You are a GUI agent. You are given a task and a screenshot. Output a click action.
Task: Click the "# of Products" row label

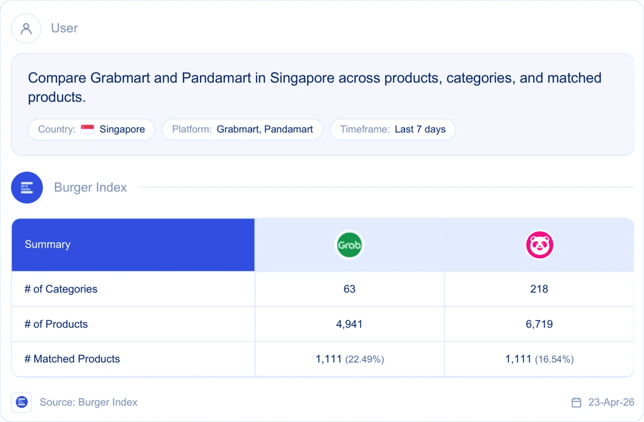pyautogui.click(x=56, y=324)
